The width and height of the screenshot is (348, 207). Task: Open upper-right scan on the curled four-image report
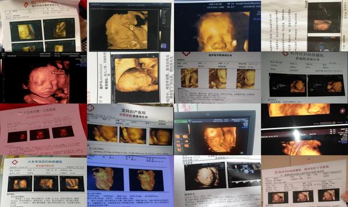tap(59, 29)
